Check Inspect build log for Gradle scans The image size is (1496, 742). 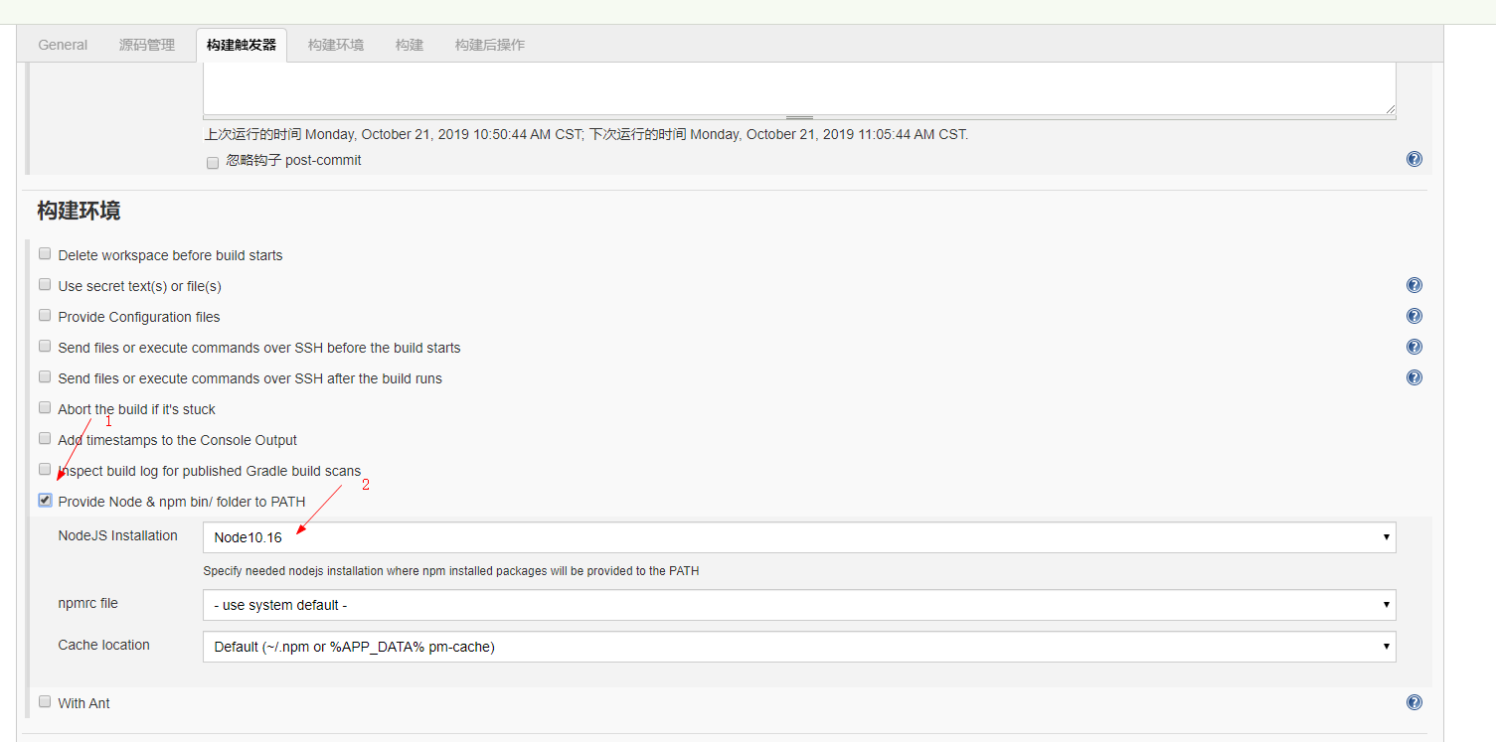pyautogui.click(x=45, y=470)
